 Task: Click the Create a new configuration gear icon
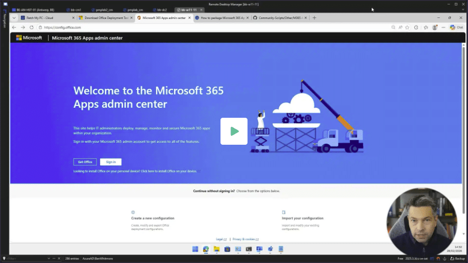[133, 212]
